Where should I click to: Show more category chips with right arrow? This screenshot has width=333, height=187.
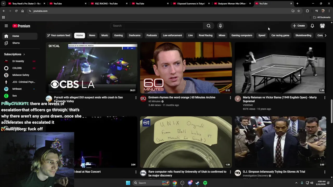(325, 35)
